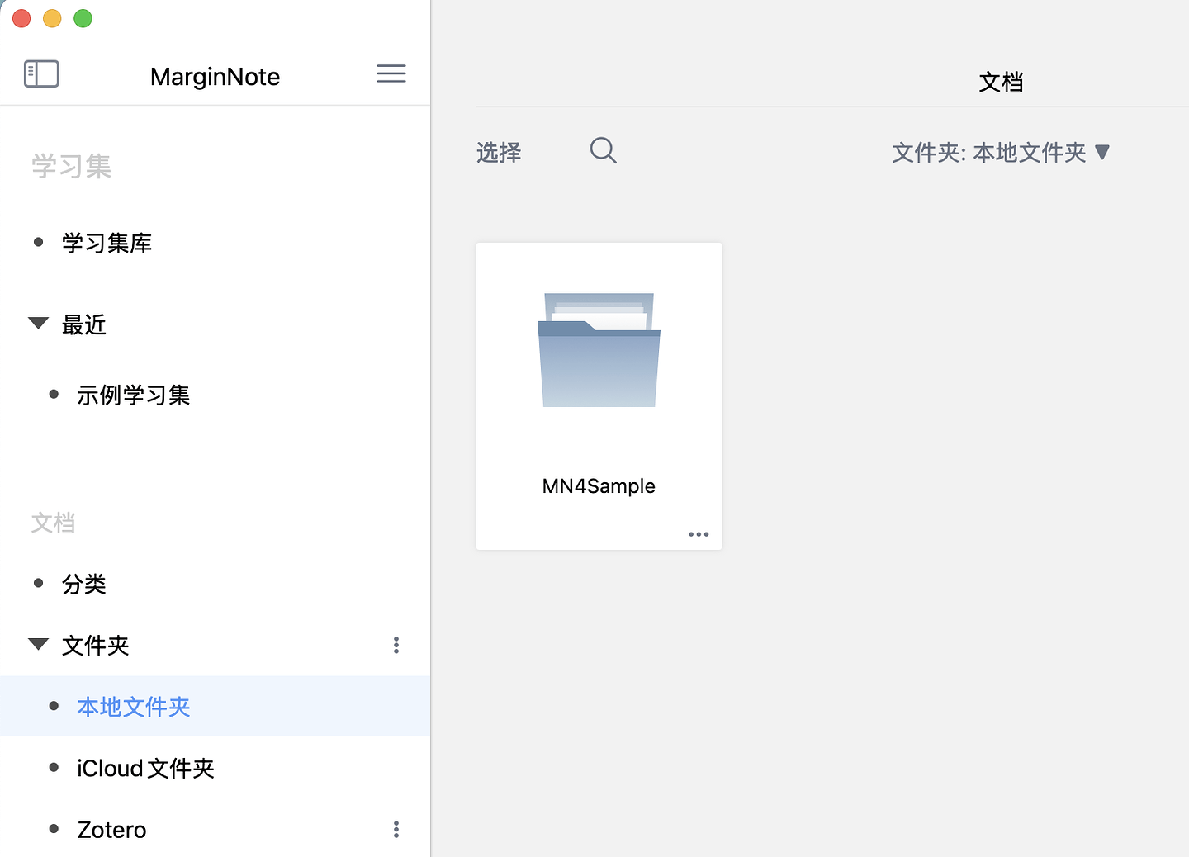Image resolution: width=1189 pixels, height=857 pixels.
Task: Maximize the window with green button
Action: point(83,18)
